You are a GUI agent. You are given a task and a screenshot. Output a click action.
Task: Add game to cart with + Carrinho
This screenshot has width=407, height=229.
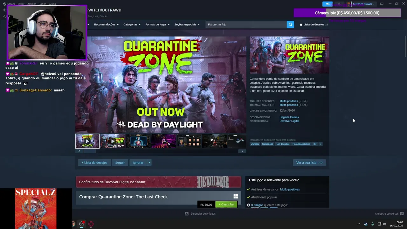[226, 205]
